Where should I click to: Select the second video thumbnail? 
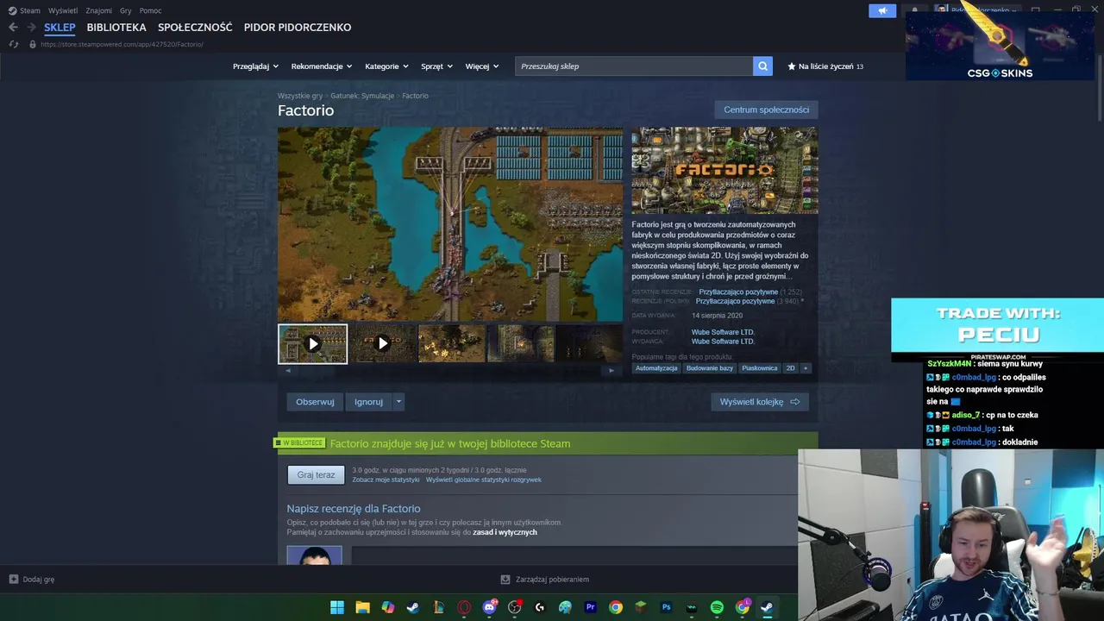(382, 344)
